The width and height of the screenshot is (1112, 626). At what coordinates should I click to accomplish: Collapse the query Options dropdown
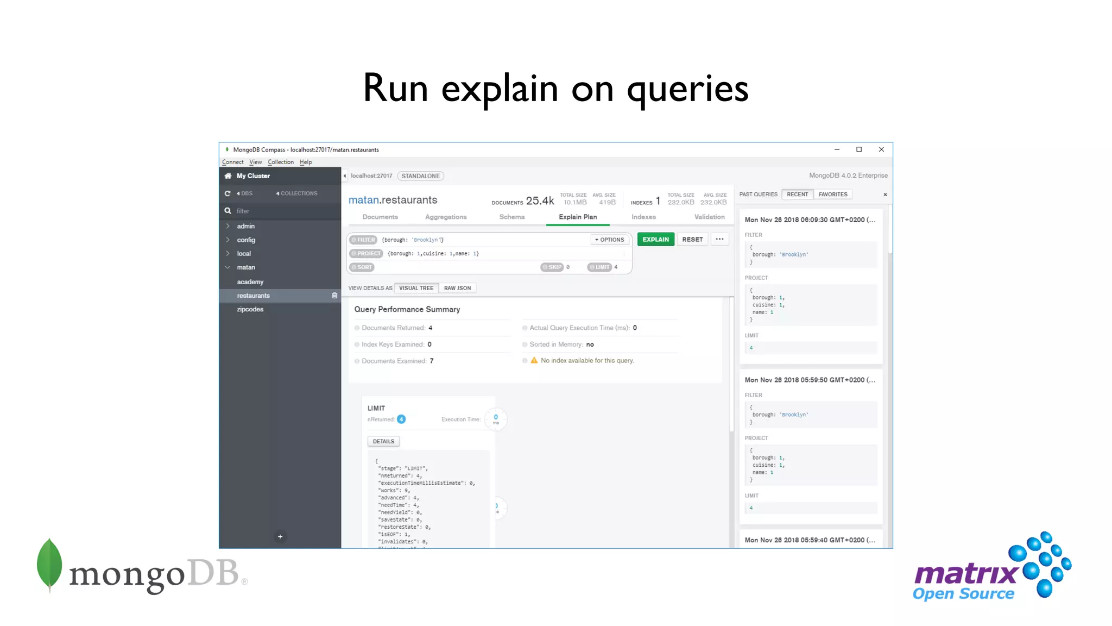pos(609,240)
